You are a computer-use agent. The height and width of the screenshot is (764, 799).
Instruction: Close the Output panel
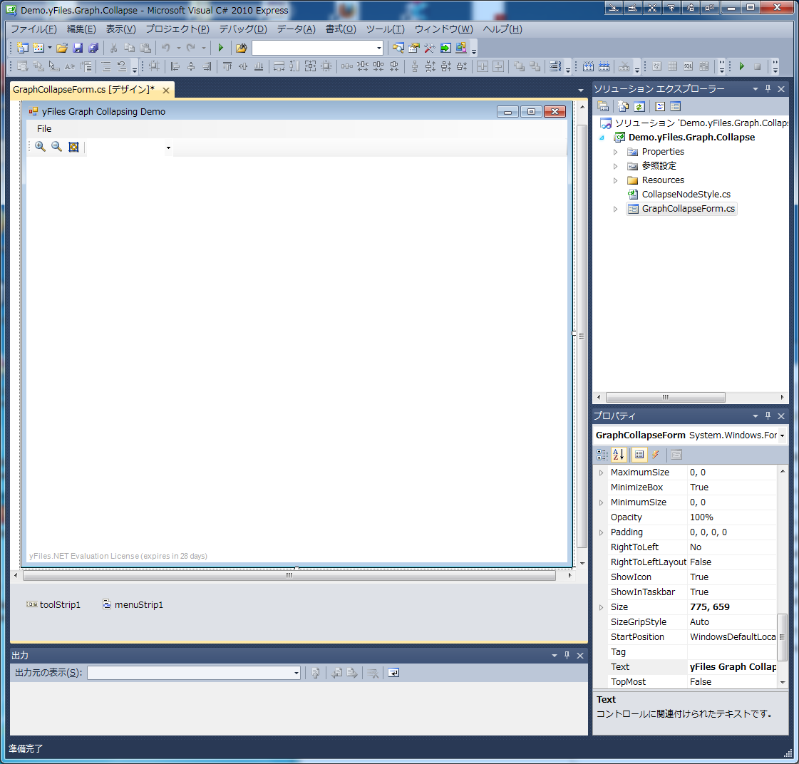point(580,656)
